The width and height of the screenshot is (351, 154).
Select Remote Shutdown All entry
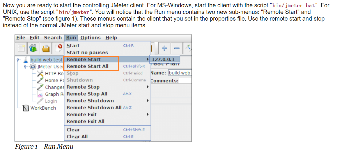107,108
